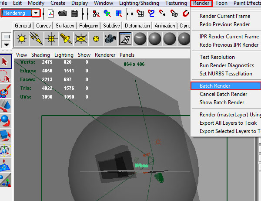Click the New Scene icon
261x201 pixels.
51,14
